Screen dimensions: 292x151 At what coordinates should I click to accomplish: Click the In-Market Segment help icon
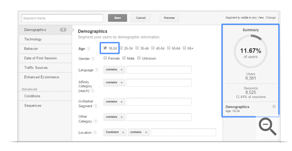pos(95,106)
